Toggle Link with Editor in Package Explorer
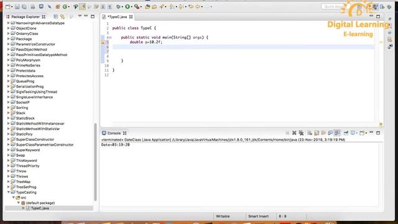This screenshot has width=398, height=224. 62,17
